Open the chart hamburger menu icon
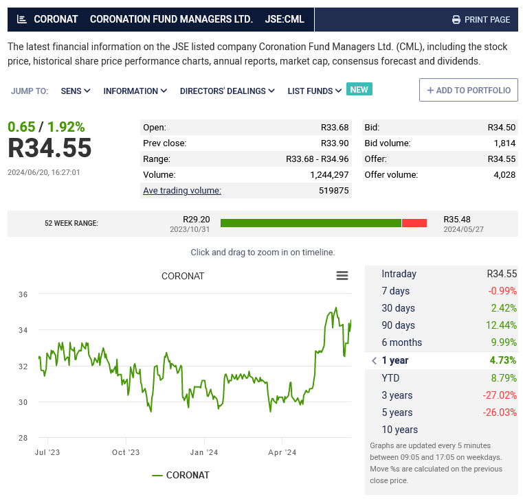 coord(342,275)
